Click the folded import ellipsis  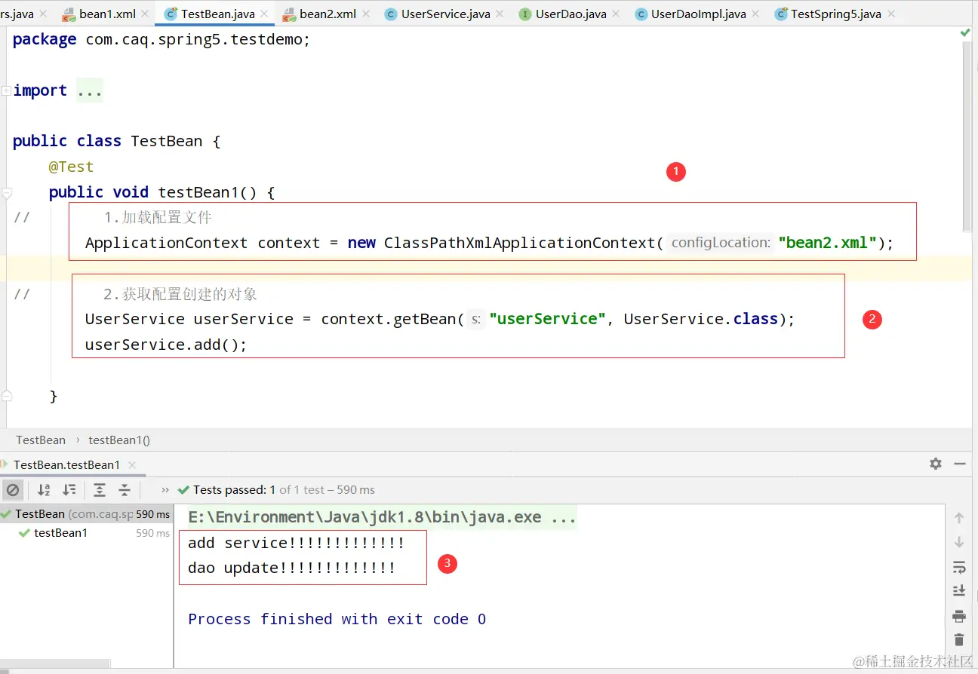click(x=90, y=90)
